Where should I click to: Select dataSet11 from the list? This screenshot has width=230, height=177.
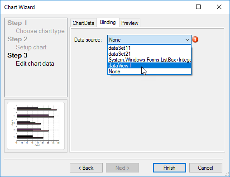tap(149, 48)
